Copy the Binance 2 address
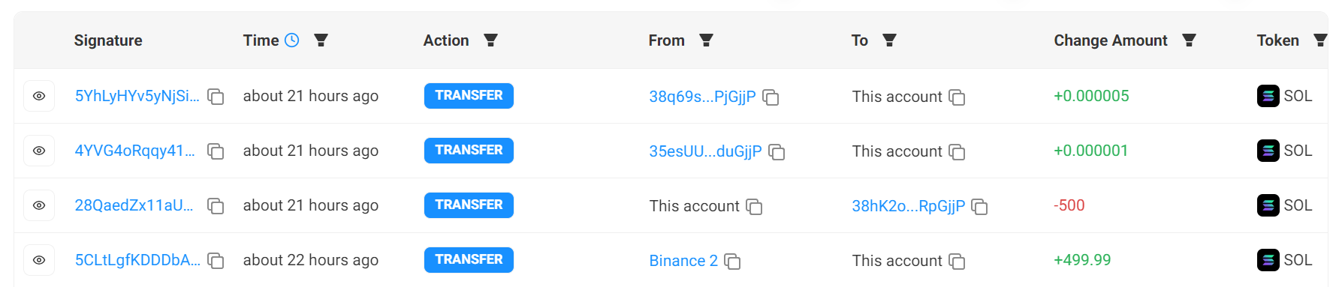The image size is (1342, 287). (732, 262)
